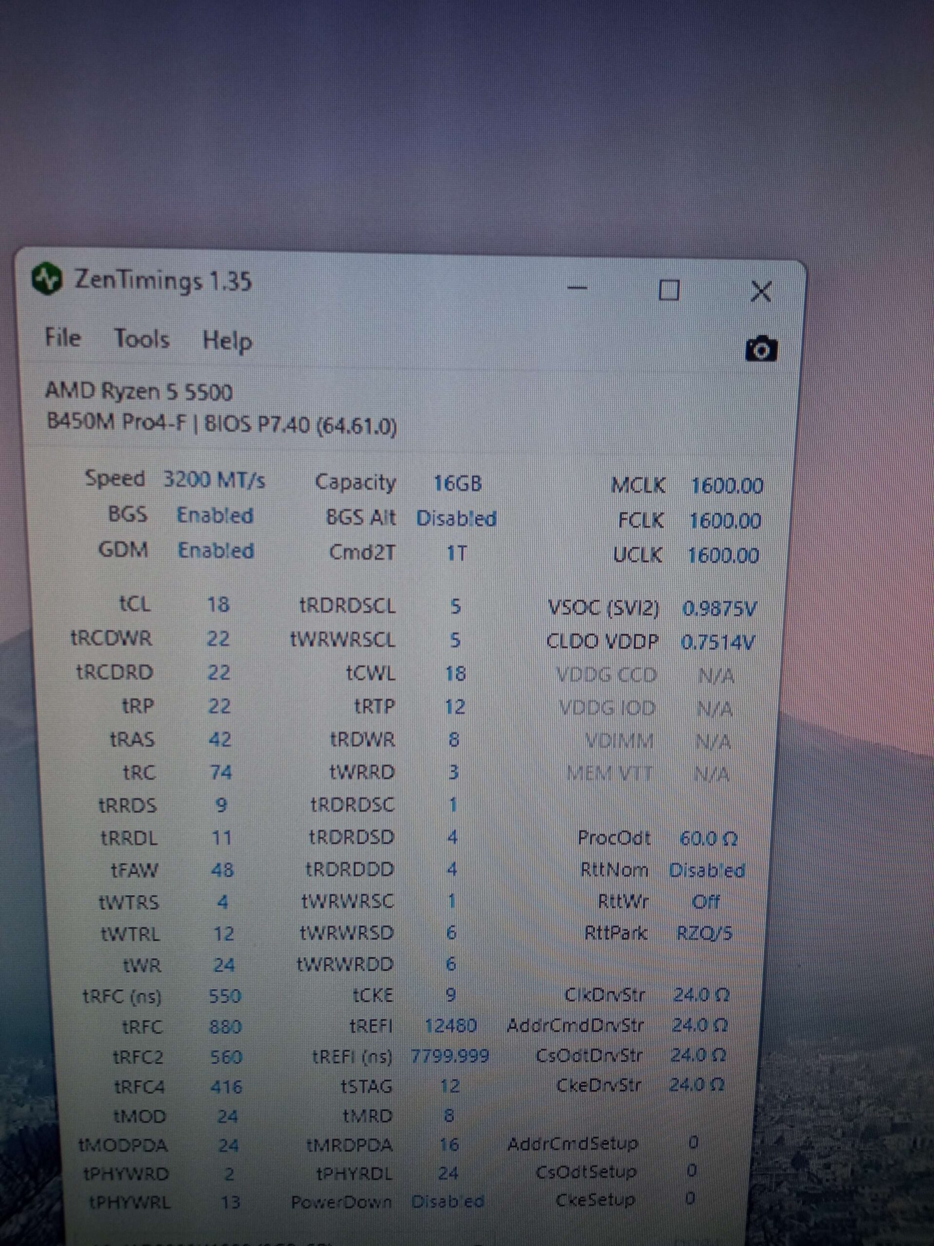934x1246 pixels.
Task: Click the PowerDown Disabled value
Action: 448,1202
